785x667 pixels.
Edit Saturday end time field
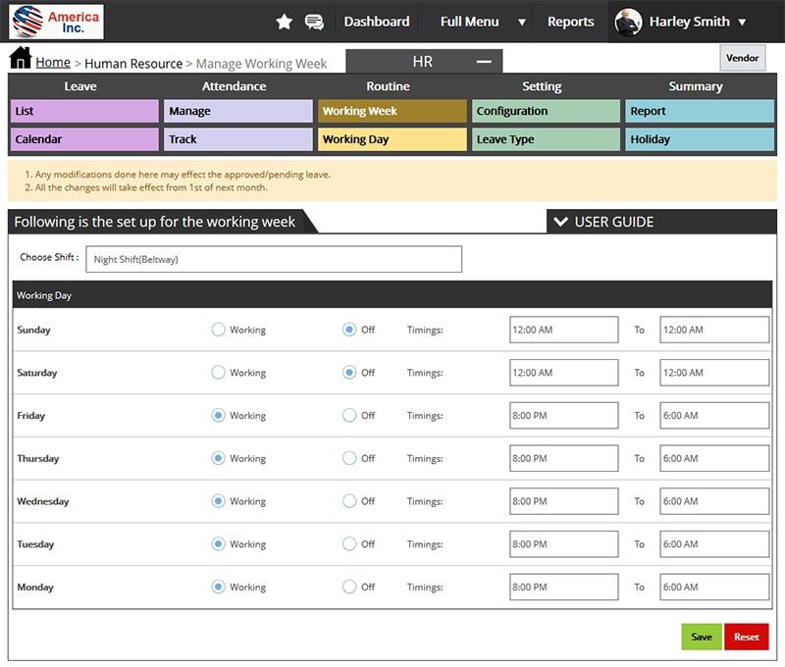pyautogui.click(x=714, y=373)
